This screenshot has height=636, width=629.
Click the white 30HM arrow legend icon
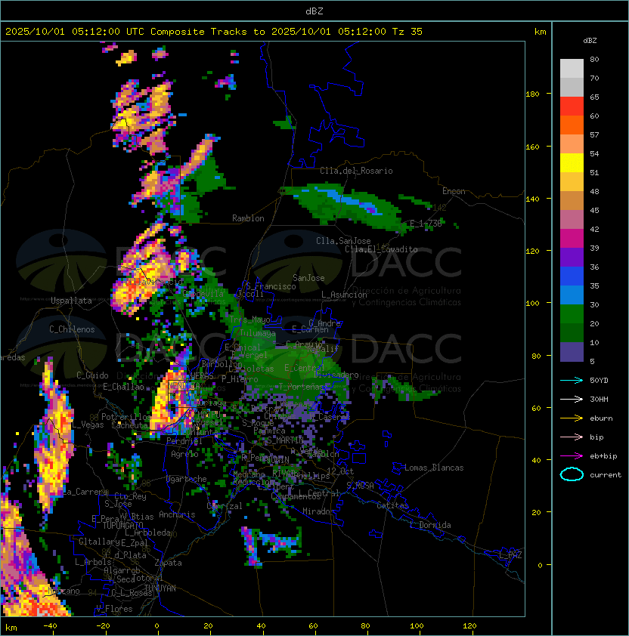click(572, 399)
